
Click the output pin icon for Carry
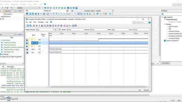point(27,49)
